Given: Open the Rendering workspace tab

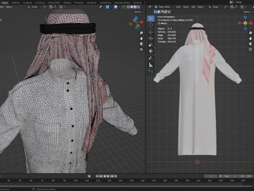Looking at the screenshot, I should [92, 3].
